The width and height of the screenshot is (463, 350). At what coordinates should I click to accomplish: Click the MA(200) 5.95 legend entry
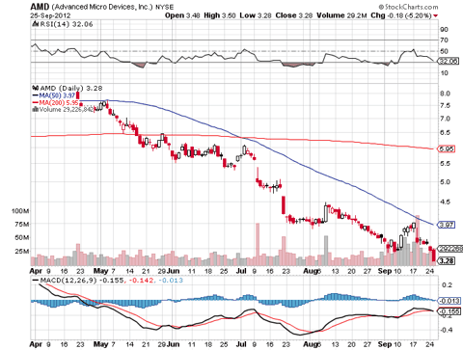tap(59, 103)
